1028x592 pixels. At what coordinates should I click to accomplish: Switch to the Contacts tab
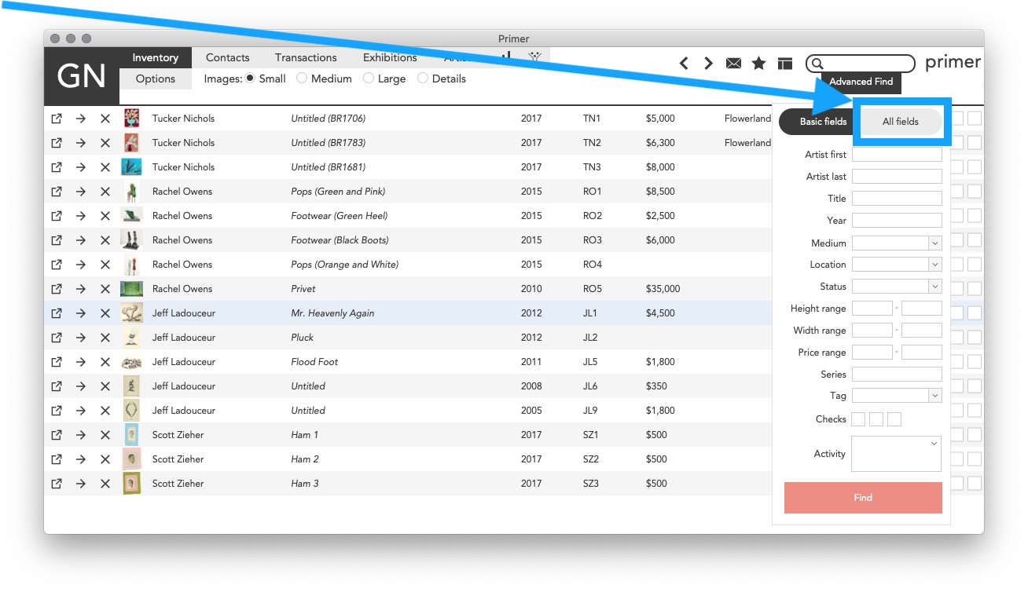[227, 57]
